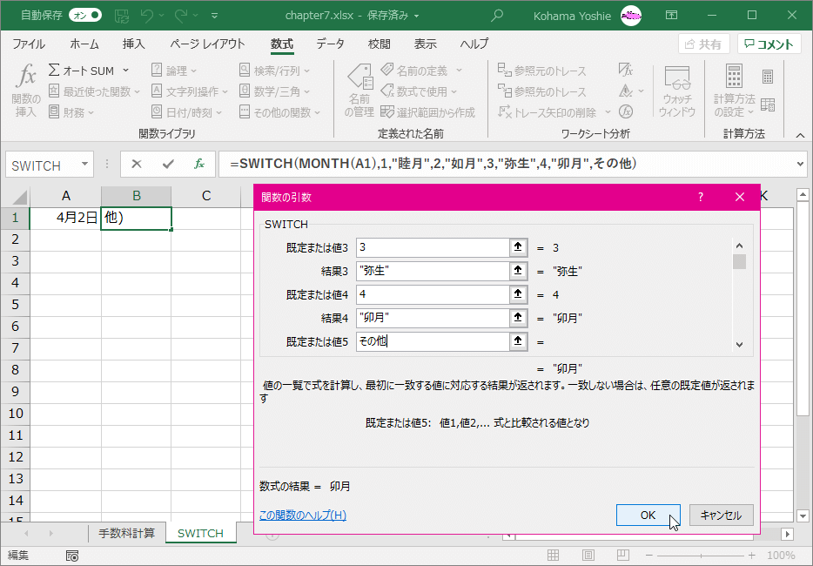
Task: Expand the オート SUM dropdown
Action: [x=125, y=71]
